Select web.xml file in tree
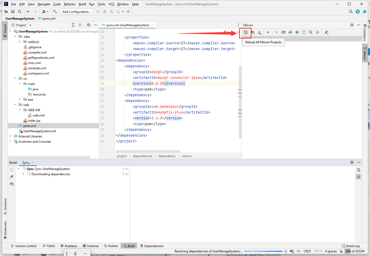This screenshot has height=256, width=370. (39, 115)
